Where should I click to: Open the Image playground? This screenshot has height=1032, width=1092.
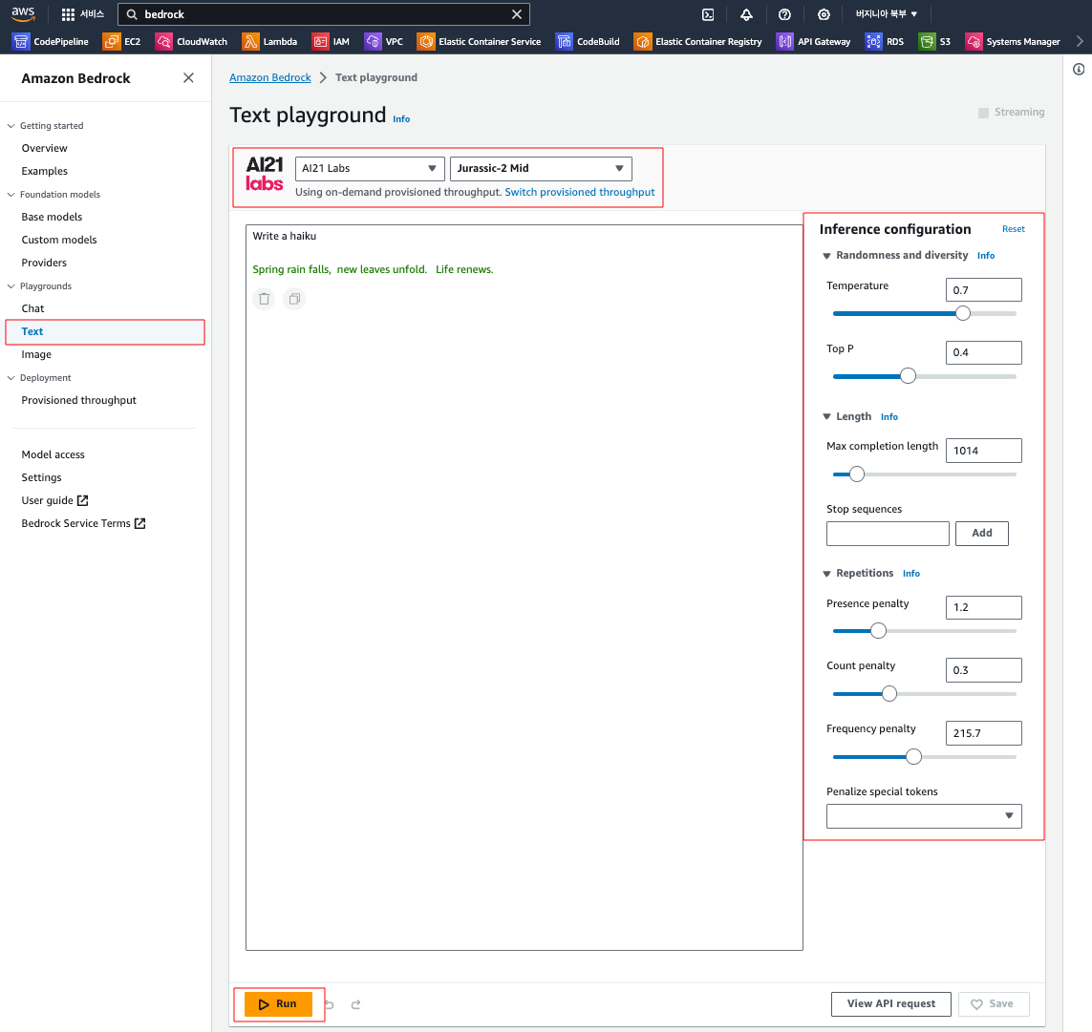(x=36, y=354)
